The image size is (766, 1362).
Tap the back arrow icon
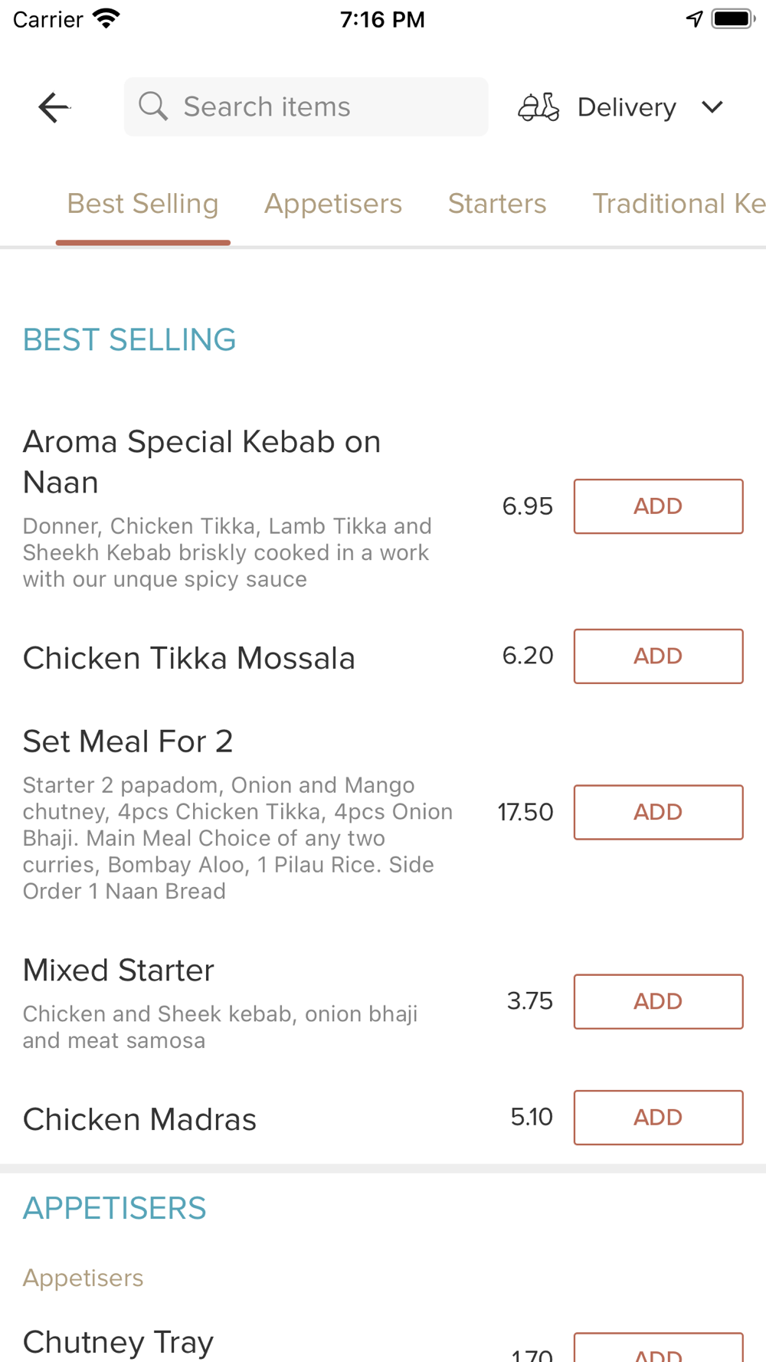[54, 107]
